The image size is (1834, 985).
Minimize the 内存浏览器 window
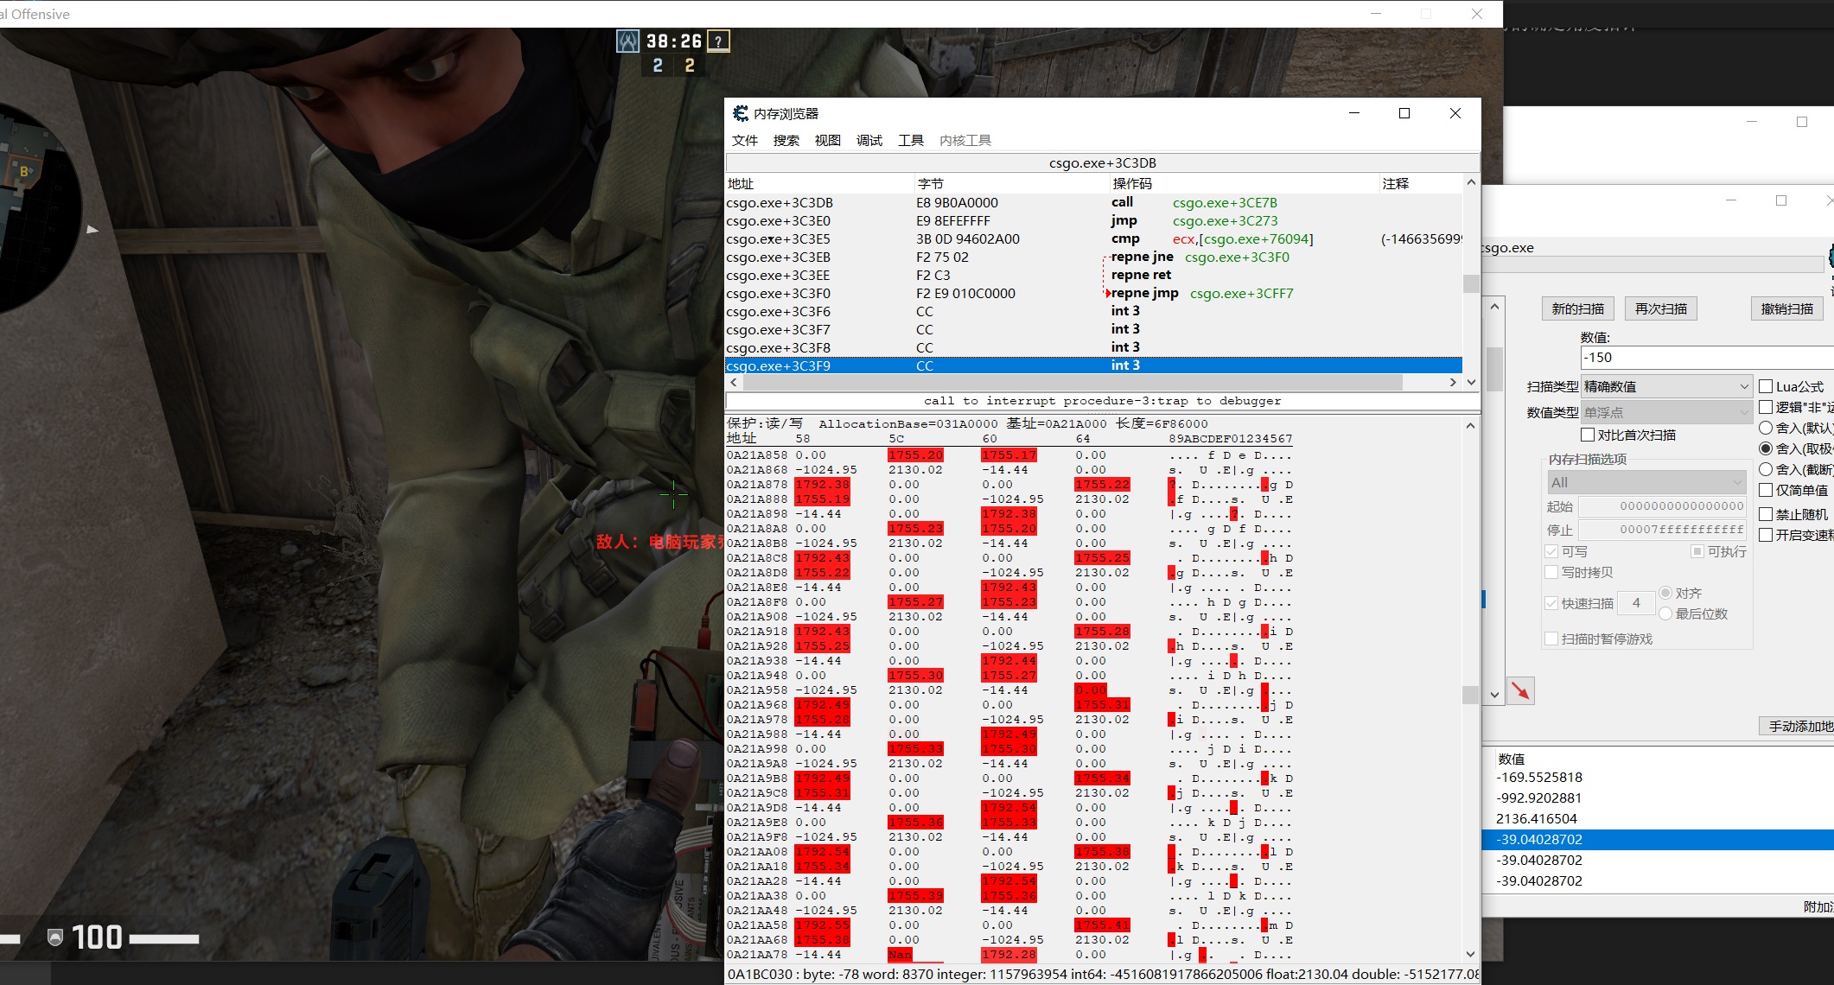click(1354, 113)
